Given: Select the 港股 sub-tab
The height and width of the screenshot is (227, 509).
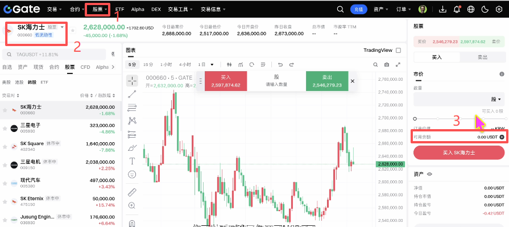Looking at the screenshot, I should pos(19,82).
